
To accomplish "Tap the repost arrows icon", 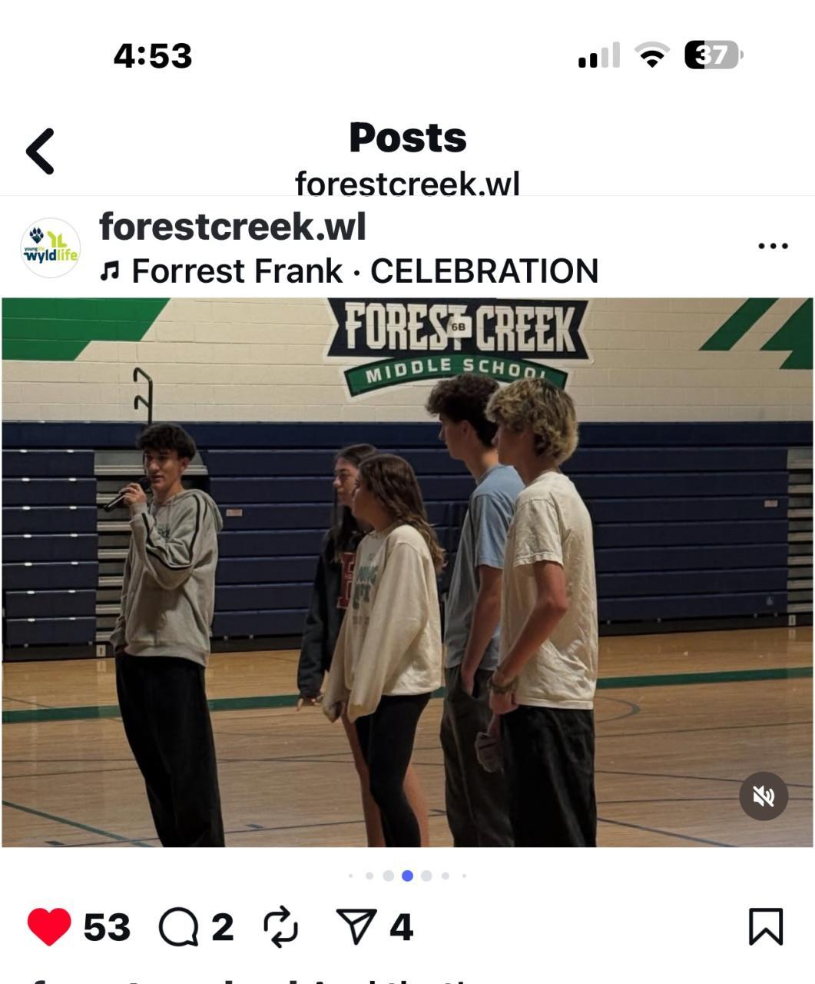I will [280, 926].
